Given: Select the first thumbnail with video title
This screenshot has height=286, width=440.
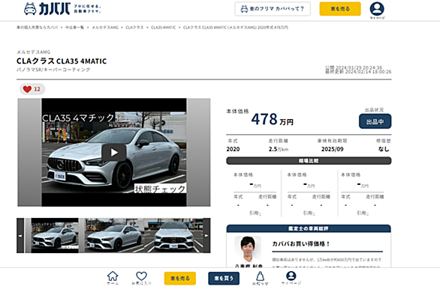Looking at the screenshot, I should pyautogui.click(x=55, y=236).
